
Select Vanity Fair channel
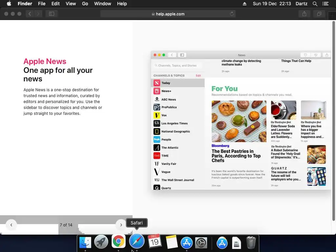178,164
